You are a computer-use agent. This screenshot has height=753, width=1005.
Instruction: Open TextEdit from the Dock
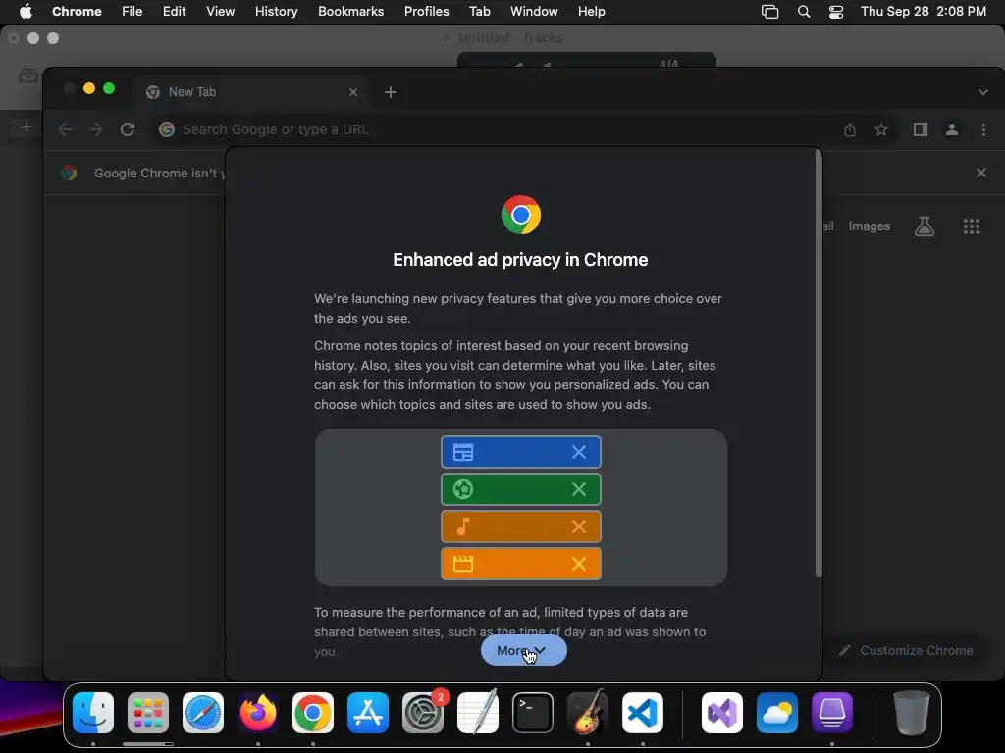478,713
